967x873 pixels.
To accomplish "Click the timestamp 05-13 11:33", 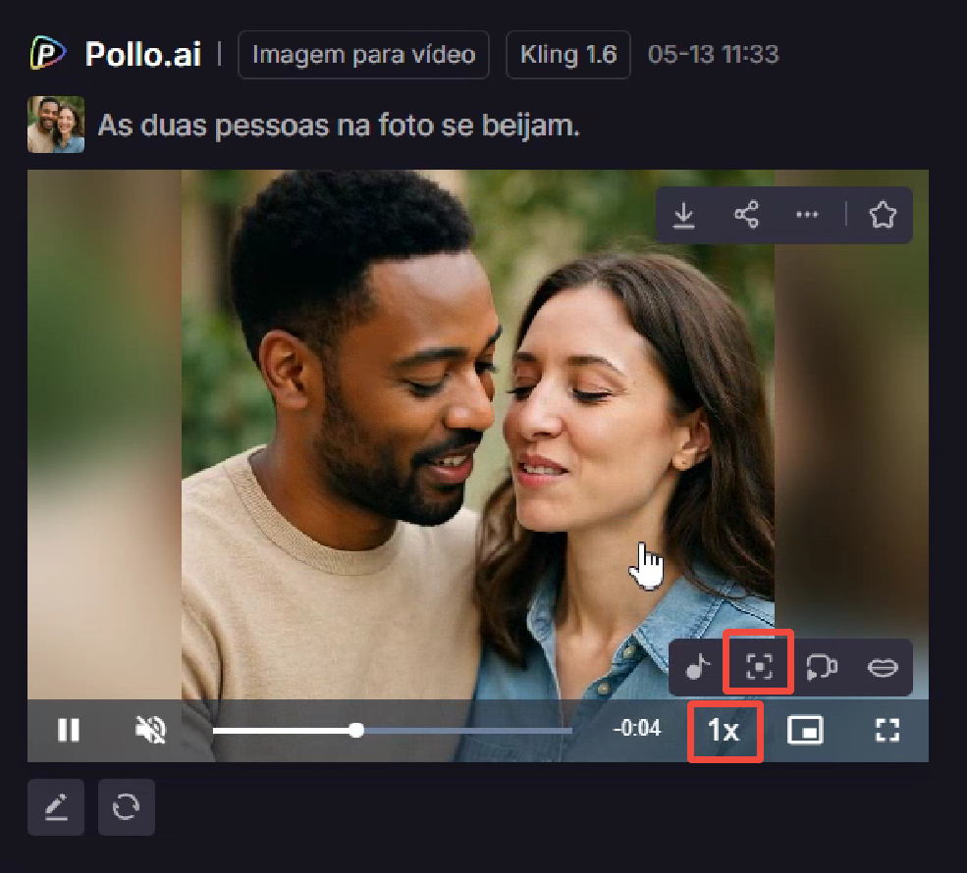I will (x=714, y=55).
